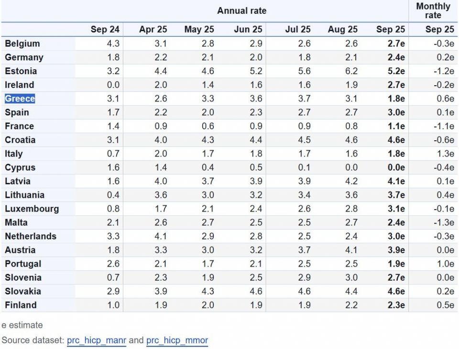Click the Belgium row label
Screen dimensions: 459x349
[22, 44]
